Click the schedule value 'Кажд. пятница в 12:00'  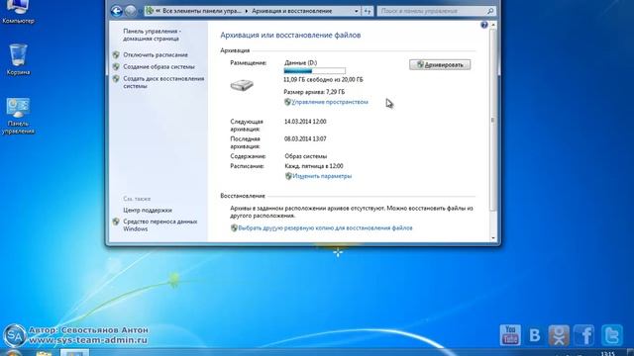tap(314, 166)
